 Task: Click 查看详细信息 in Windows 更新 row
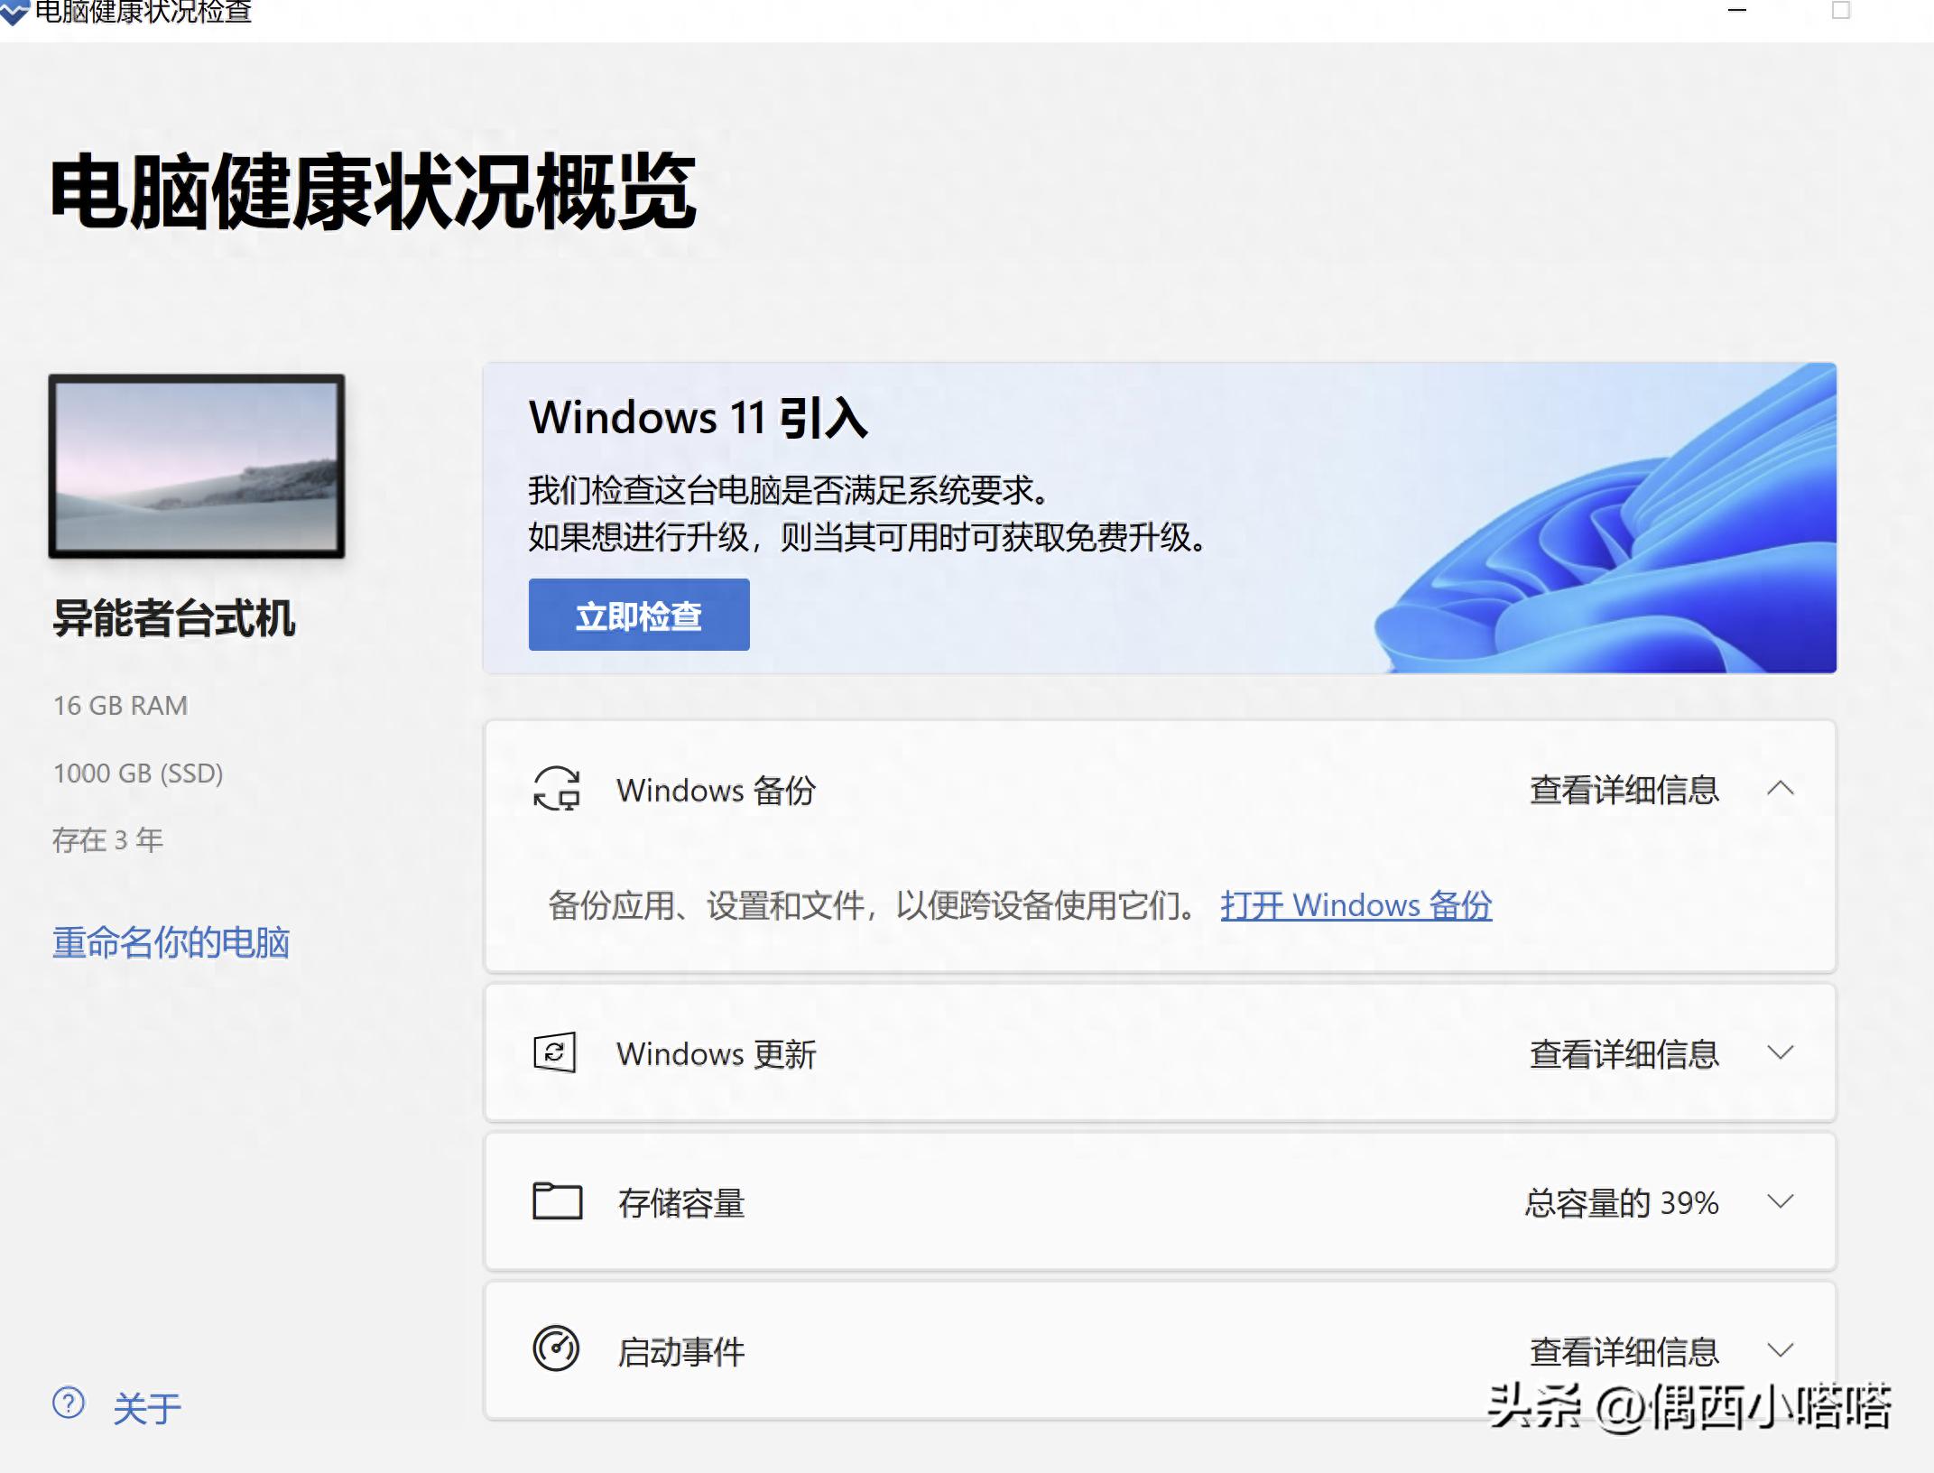(x=1624, y=1053)
